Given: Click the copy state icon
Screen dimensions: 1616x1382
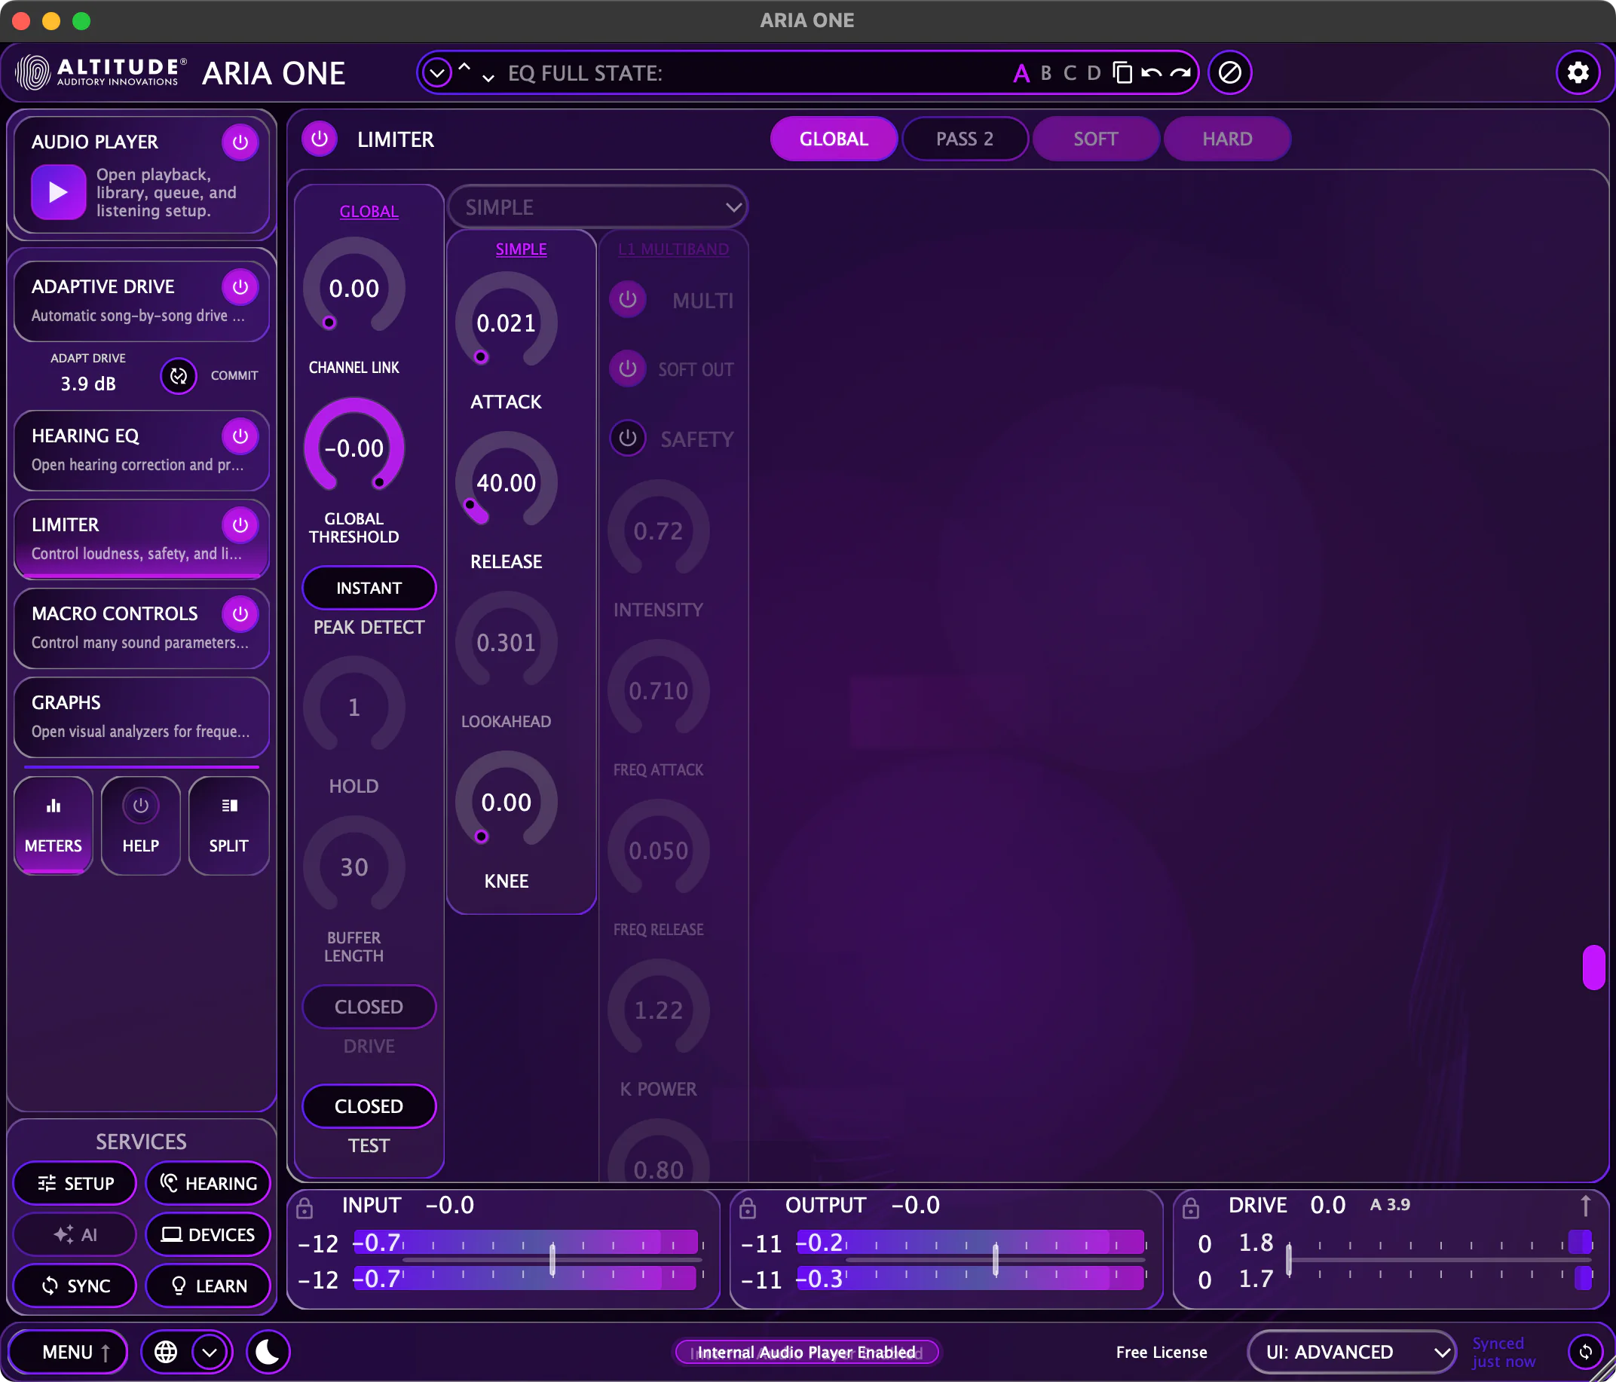Looking at the screenshot, I should (1122, 72).
